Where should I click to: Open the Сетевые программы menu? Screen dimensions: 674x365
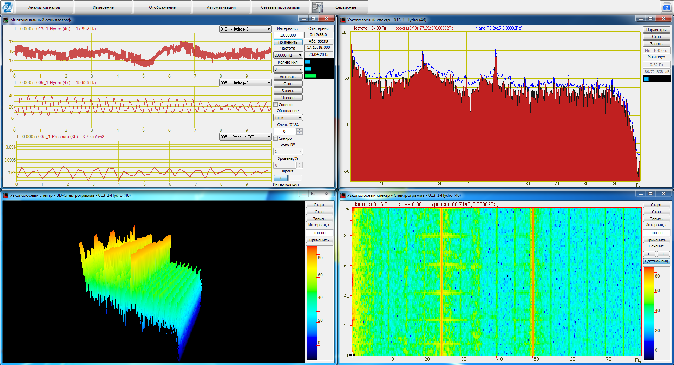click(x=280, y=7)
